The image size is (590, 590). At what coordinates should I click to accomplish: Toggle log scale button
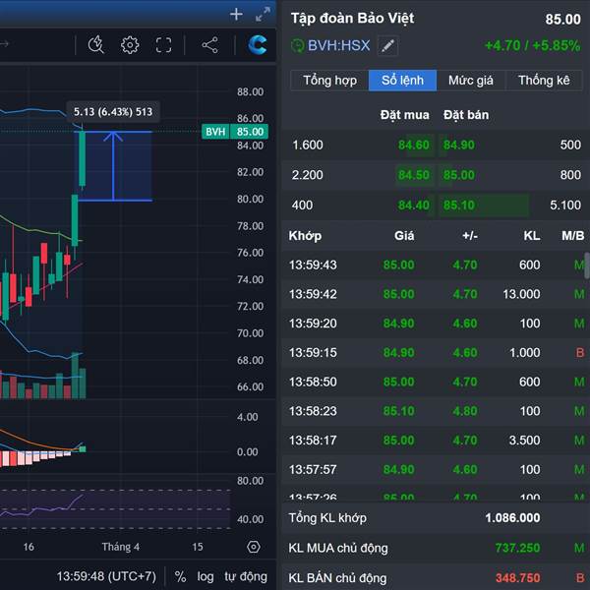(x=206, y=576)
